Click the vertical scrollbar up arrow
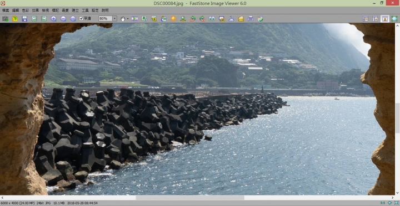The width and height of the screenshot is (400, 206). [397, 25]
